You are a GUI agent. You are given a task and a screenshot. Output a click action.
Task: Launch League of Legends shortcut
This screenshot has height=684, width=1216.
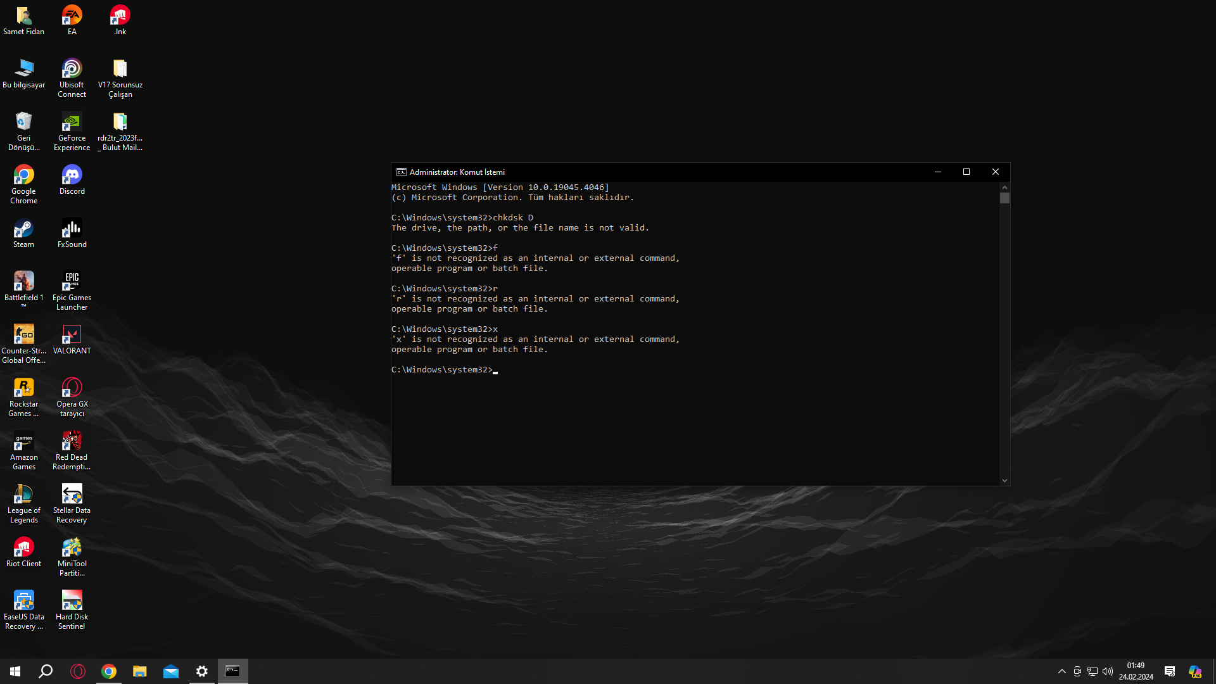pos(23,504)
